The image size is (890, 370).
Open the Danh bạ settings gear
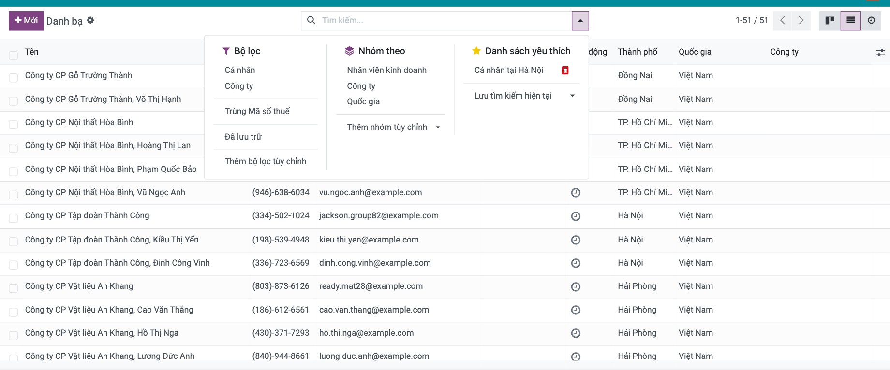coord(90,20)
